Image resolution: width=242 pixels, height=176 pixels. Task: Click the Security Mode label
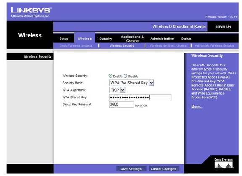tap(73, 83)
